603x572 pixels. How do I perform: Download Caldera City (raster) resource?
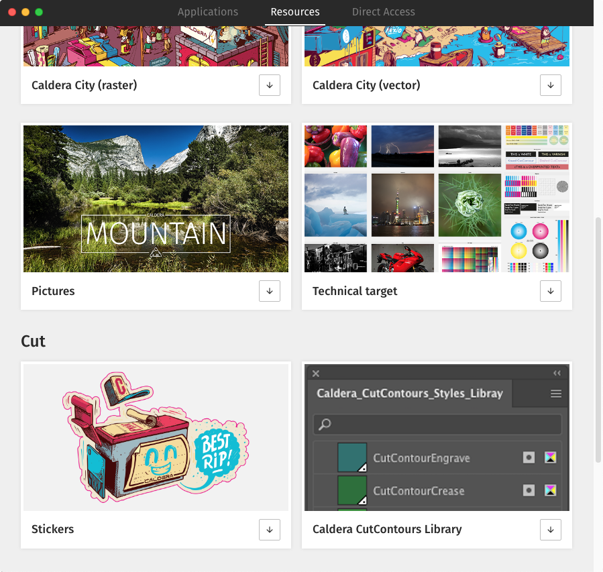pos(270,85)
